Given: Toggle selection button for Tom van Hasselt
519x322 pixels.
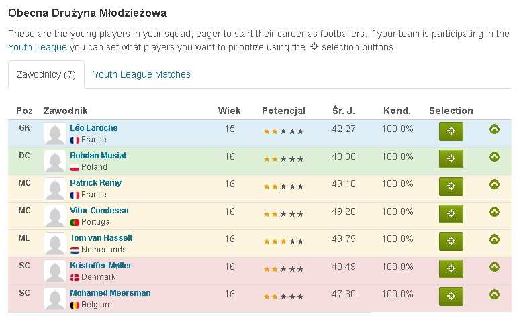Looking at the screenshot, I should [451, 241].
